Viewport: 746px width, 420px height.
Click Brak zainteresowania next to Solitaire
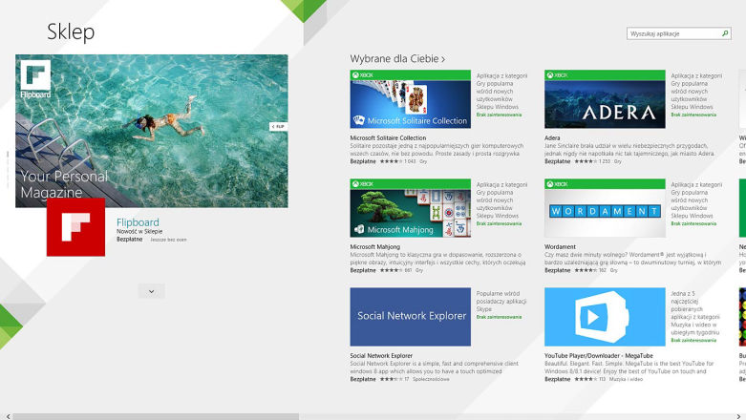[499, 115]
